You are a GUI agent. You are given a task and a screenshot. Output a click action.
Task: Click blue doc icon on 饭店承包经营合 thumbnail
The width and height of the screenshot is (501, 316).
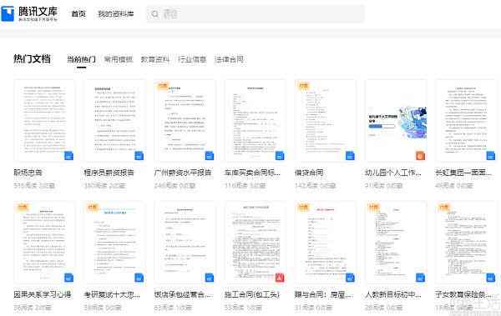210,278
